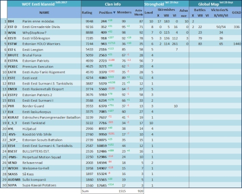Click the Position column sort arrow
Viewport: 242px width, 194px height.
pyautogui.click(x=114, y=13)
